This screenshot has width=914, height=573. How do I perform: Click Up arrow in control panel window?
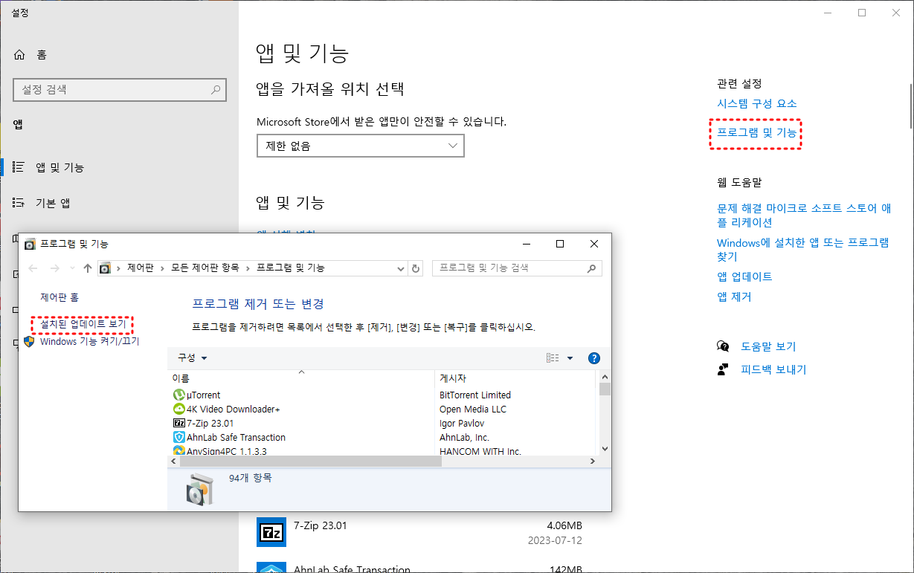tap(88, 268)
